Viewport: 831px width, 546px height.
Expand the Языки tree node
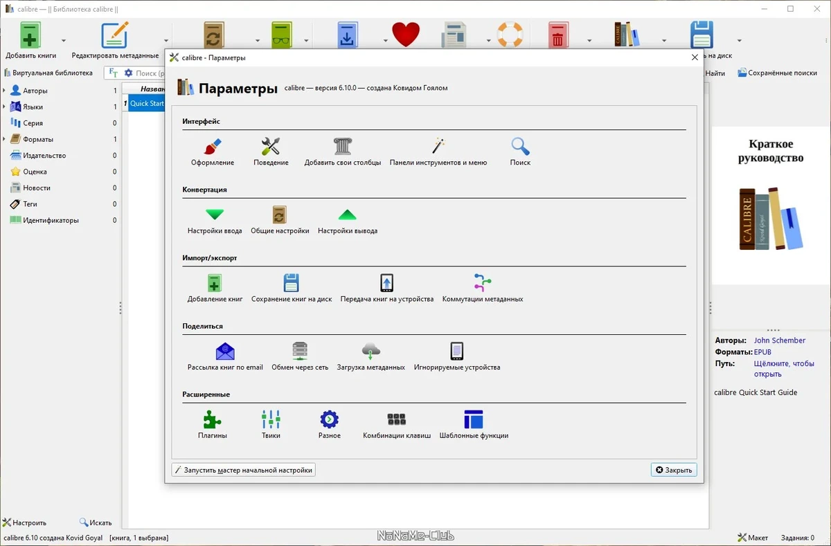point(4,107)
